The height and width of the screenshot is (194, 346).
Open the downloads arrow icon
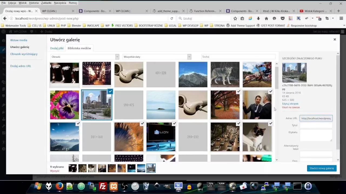[x=258, y=18]
